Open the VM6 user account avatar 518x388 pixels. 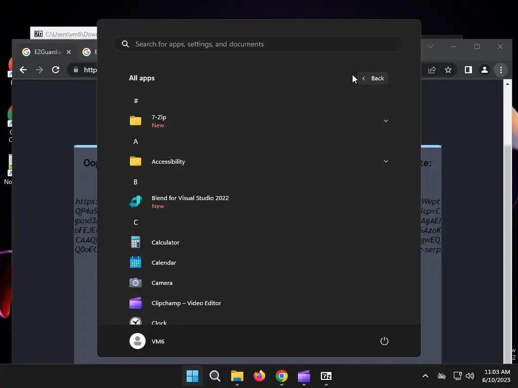click(138, 341)
